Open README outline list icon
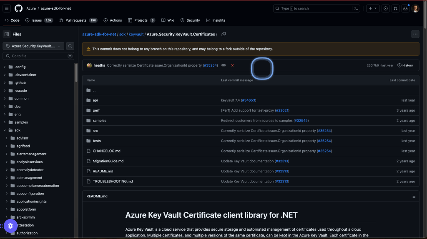The height and width of the screenshot is (239, 427). (x=413, y=196)
